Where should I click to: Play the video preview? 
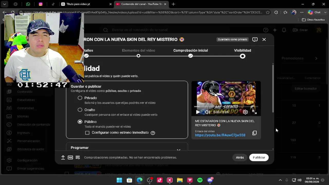[198, 112]
